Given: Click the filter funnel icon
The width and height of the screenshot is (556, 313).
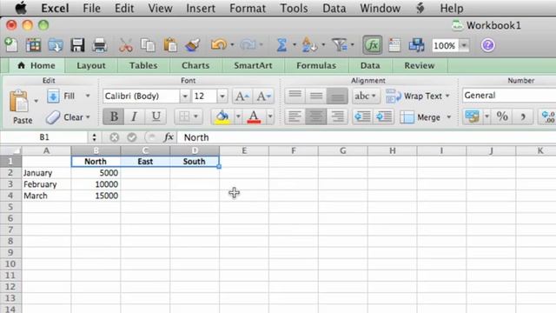Looking at the screenshot, I should [x=340, y=45].
